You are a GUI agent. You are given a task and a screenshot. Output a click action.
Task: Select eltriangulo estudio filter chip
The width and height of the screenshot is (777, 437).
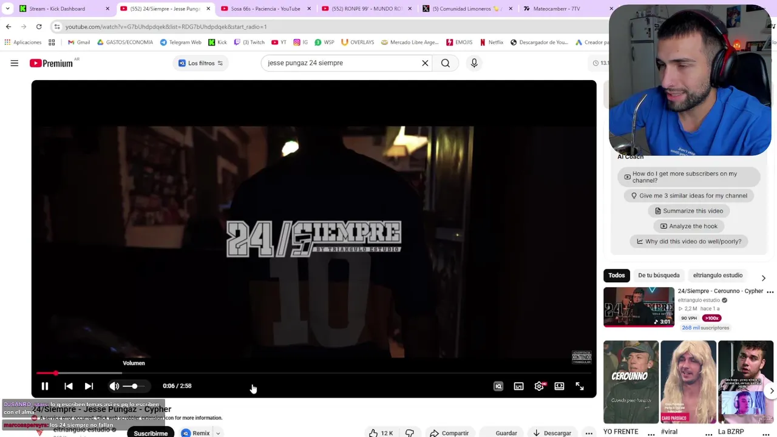pyautogui.click(x=718, y=276)
